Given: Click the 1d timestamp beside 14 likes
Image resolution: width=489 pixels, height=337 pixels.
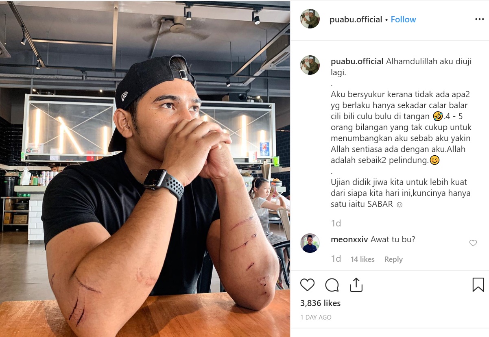Looking at the screenshot, I should (x=336, y=259).
